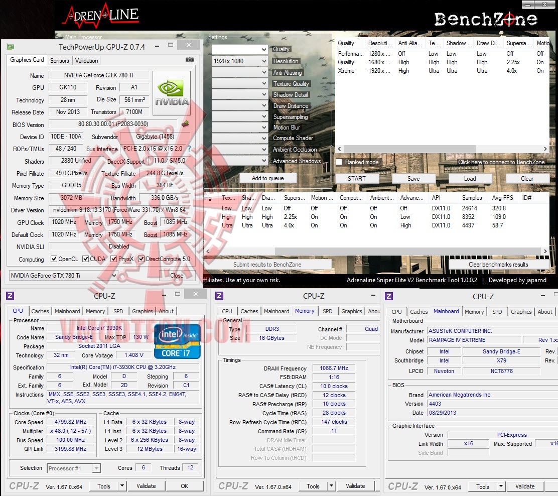The image size is (558, 496).
Task: Open Graphics tab in Mainboard CPU-Z window
Action: [x=521, y=312]
